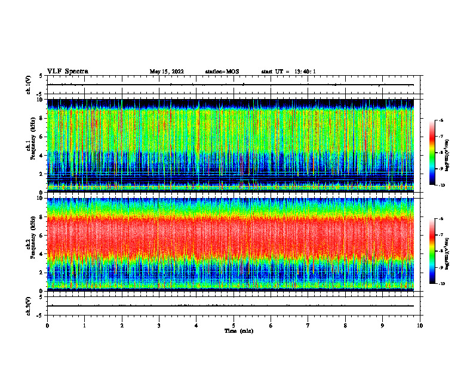The height and width of the screenshot is (365, 473).
Task: Click the "VLF Spectra" title text
Action: (67, 72)
